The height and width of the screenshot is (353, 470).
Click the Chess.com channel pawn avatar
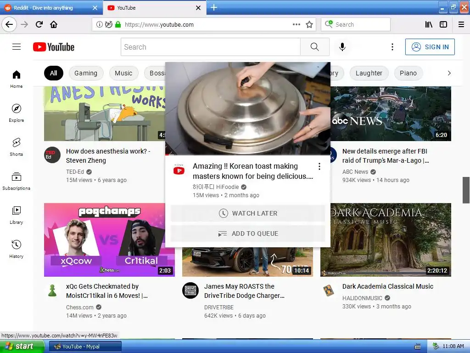[x=52, y=290]
